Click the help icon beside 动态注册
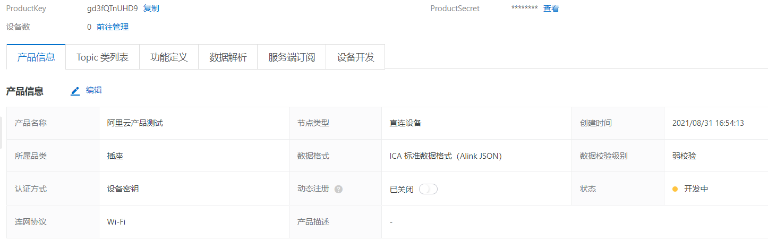Viewport: 768px width, 240px height. (x=338, y=189)
